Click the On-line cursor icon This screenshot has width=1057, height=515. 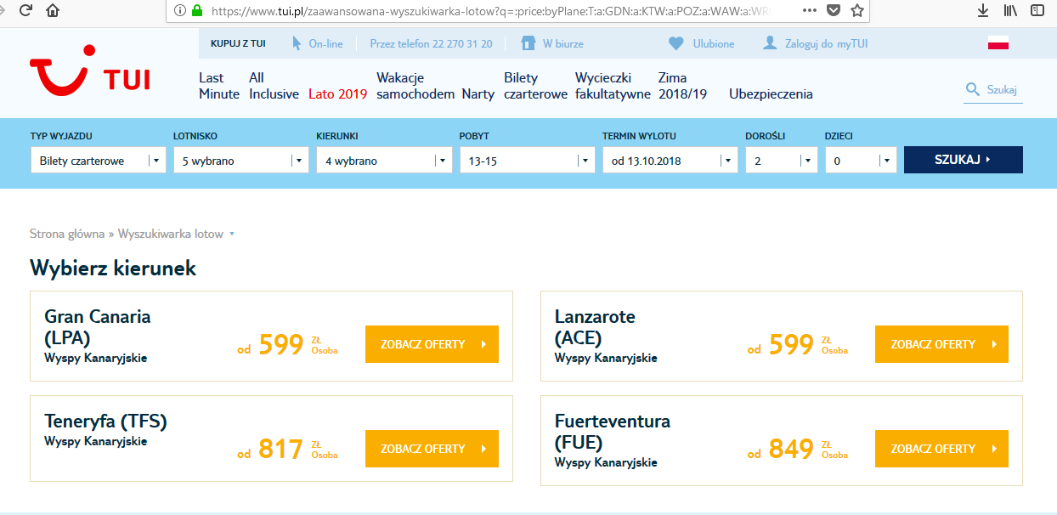[x=297, y=43]
